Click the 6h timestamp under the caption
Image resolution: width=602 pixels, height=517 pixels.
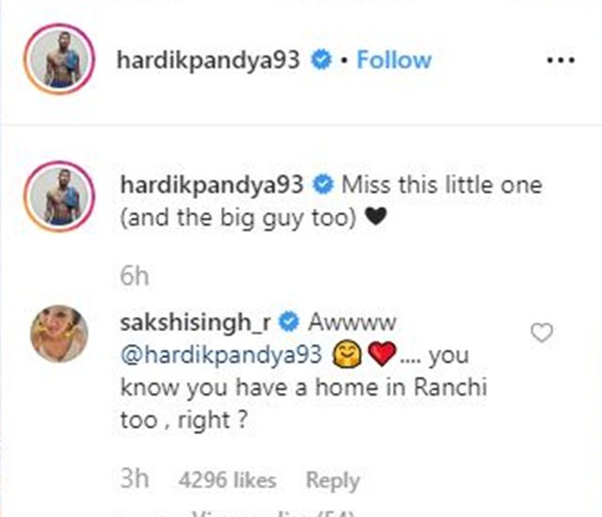(134, 275)
